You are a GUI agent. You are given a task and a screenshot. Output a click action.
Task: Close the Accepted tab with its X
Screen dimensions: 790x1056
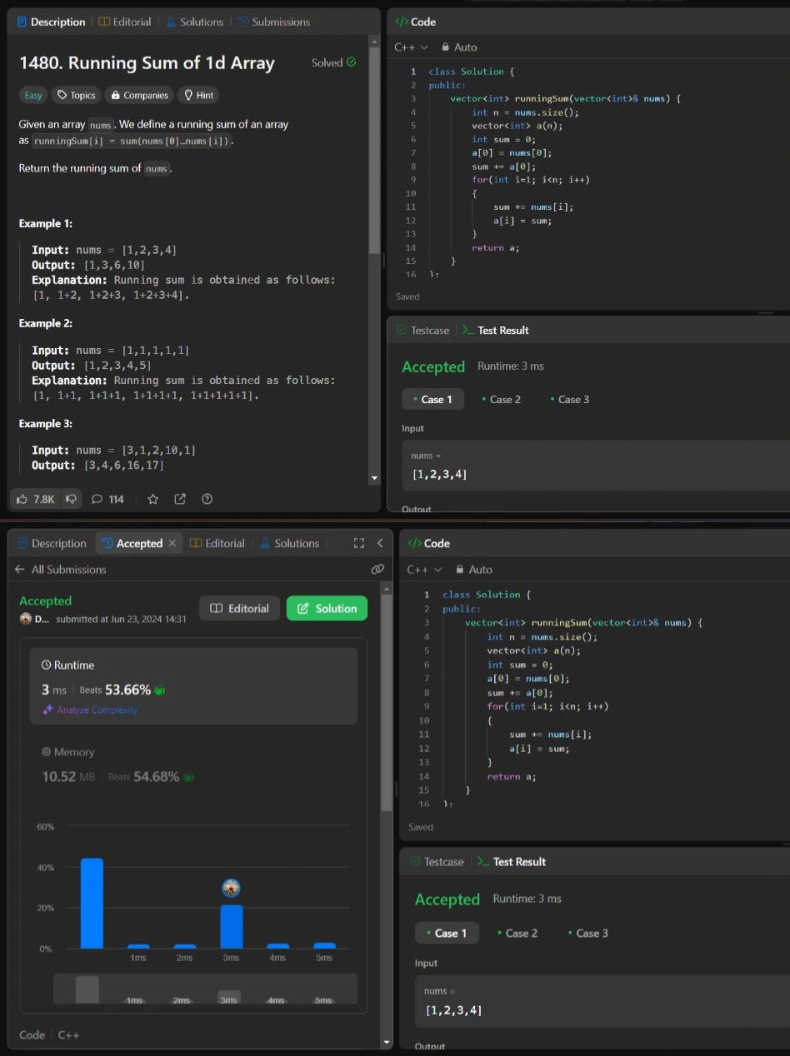pyautogui.click(x=172, y=543)
